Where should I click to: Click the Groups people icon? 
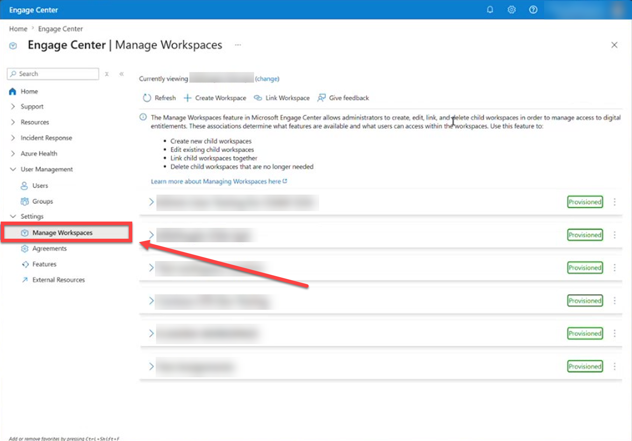[x=24, y=201]
